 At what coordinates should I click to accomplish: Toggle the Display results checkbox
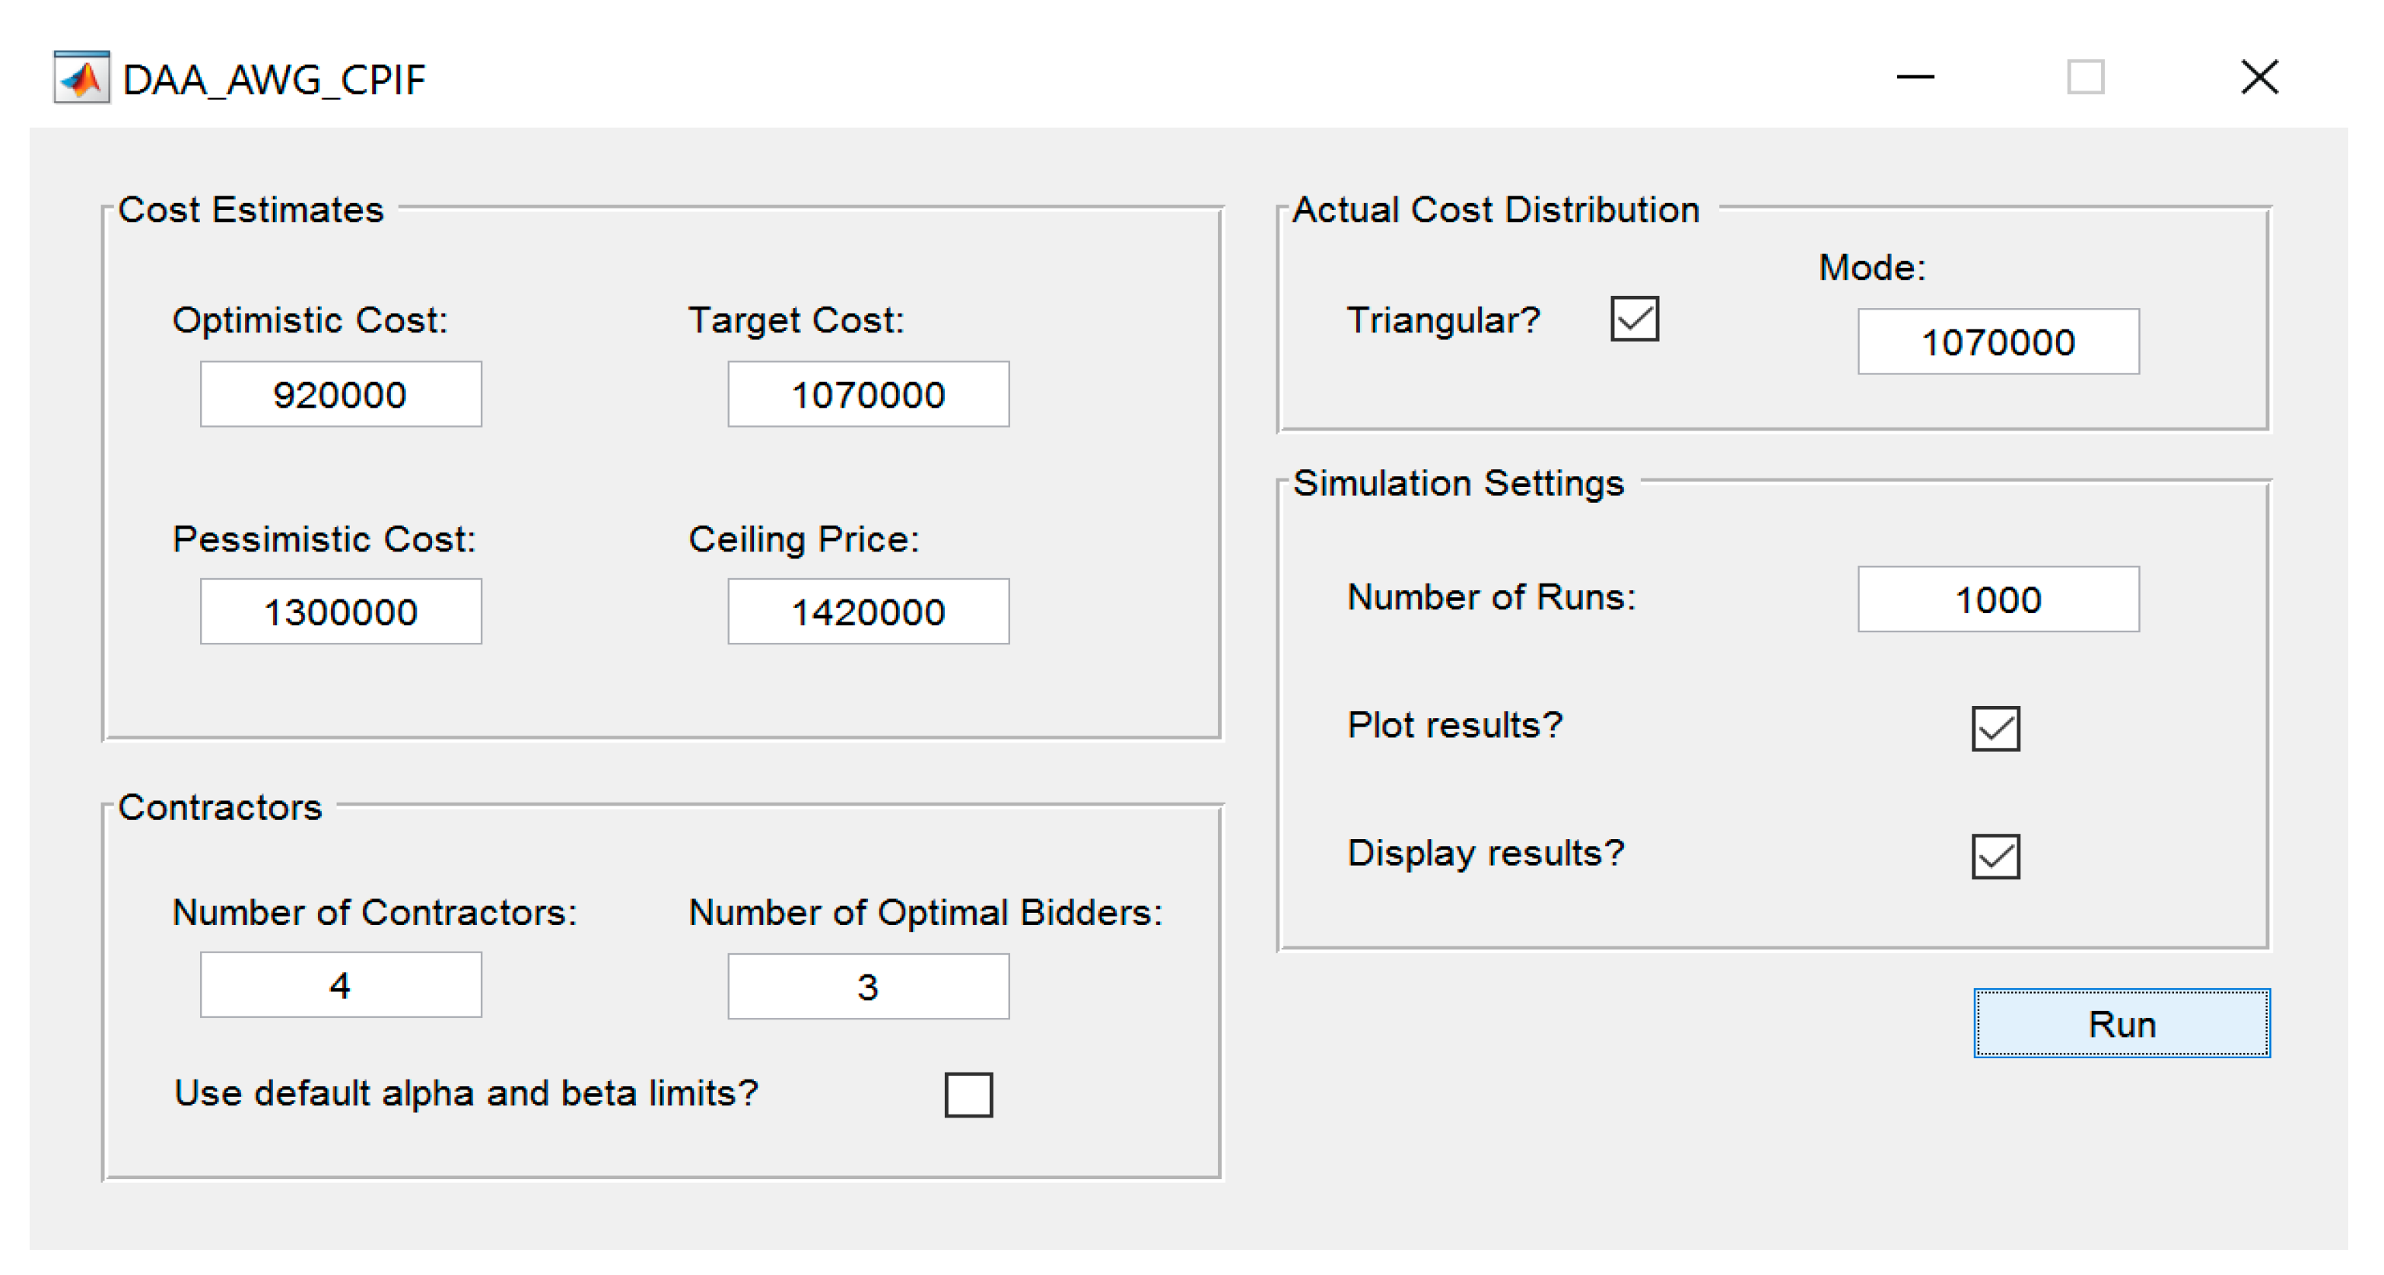(1995, 856)
